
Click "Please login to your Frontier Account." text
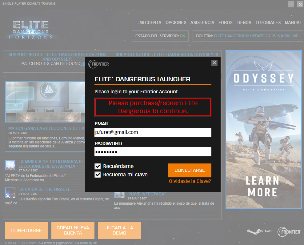pos(137,91)
